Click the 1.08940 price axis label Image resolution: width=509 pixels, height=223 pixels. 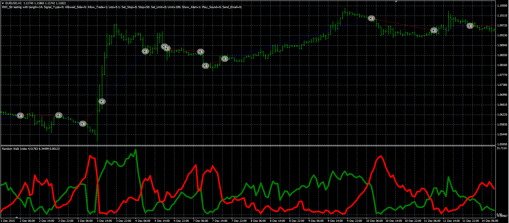point(502,45)
